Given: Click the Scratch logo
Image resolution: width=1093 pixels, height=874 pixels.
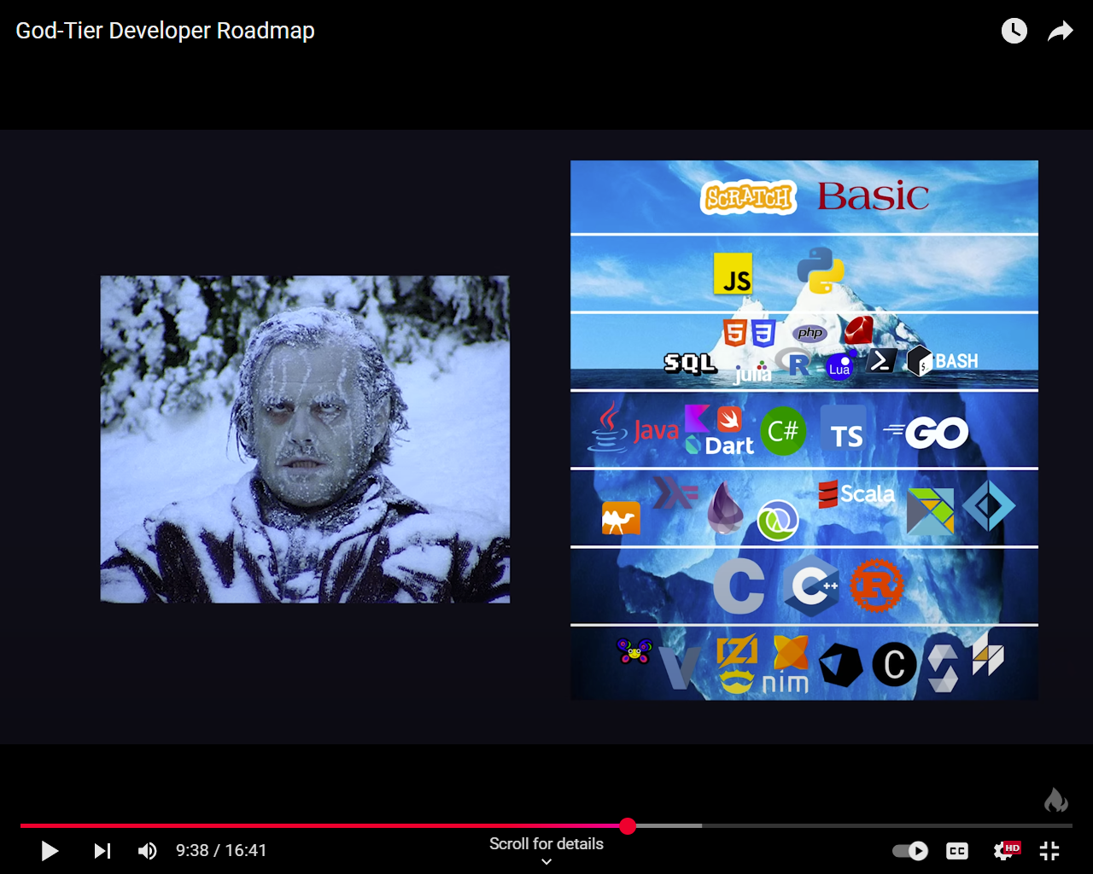Looking at the screenshot, I should pos(749,197).
